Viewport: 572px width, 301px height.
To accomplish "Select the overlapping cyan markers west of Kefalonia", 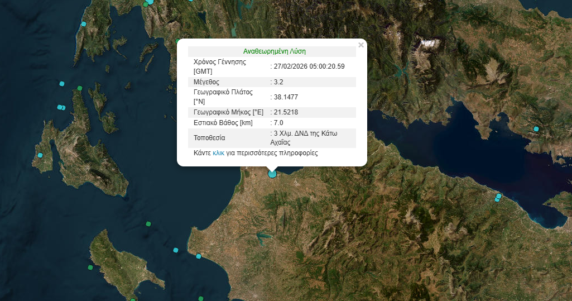I will click(x=61, y=107).
